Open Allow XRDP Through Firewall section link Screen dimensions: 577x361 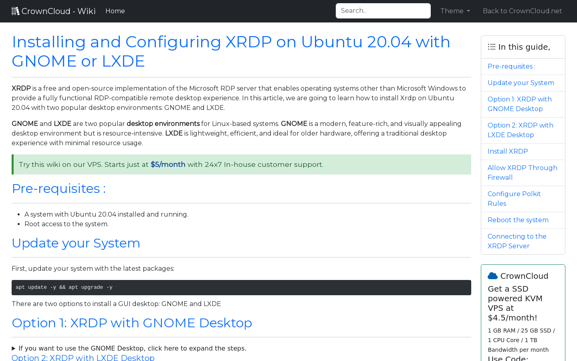click(522, 172)
